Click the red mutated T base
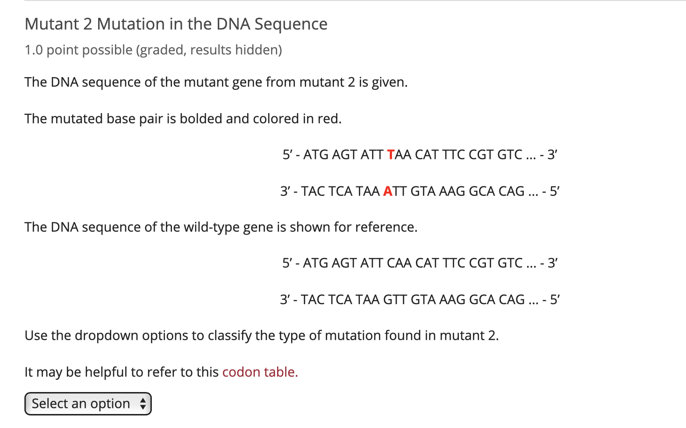 [391, 154]
